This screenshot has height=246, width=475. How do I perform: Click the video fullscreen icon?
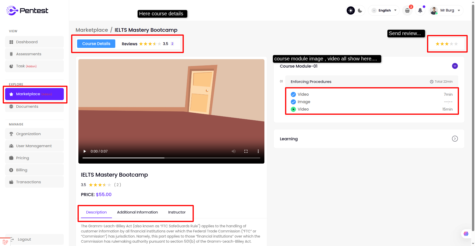pyautogui.click(x=246, y=151)
